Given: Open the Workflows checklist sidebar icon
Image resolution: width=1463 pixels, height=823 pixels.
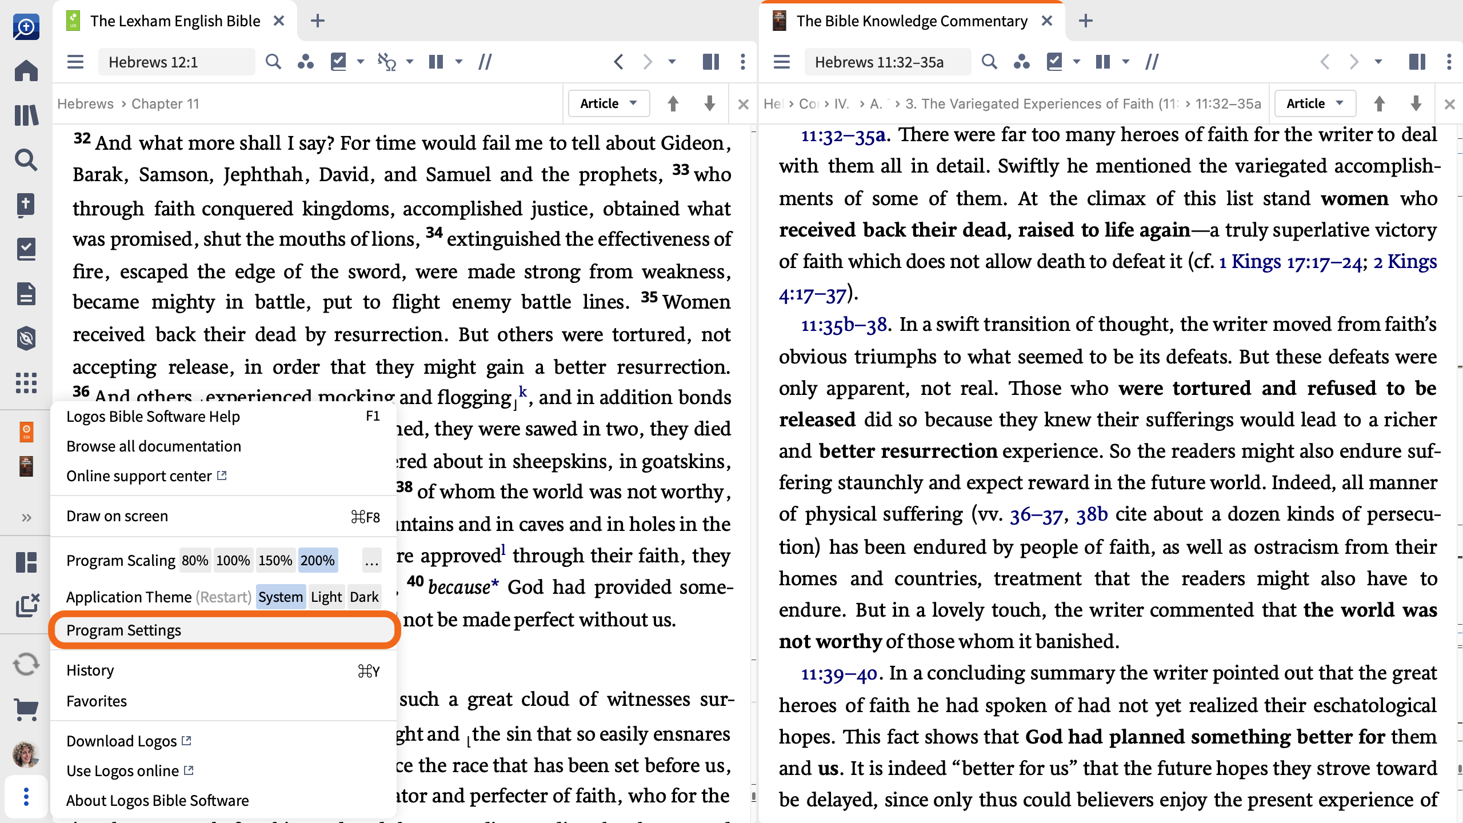Looking at the screenshot, I should coord(26,249).
